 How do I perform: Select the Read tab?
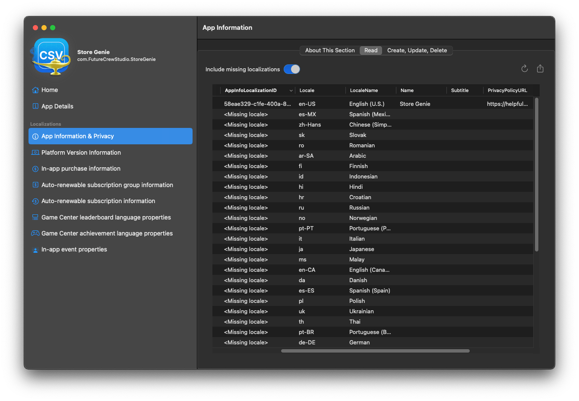coord(370,51)
